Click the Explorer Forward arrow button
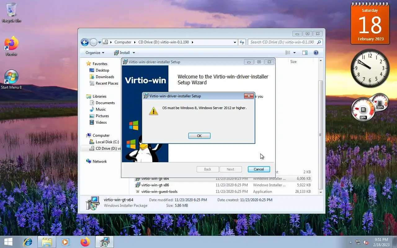 click(x=93, y=42)
